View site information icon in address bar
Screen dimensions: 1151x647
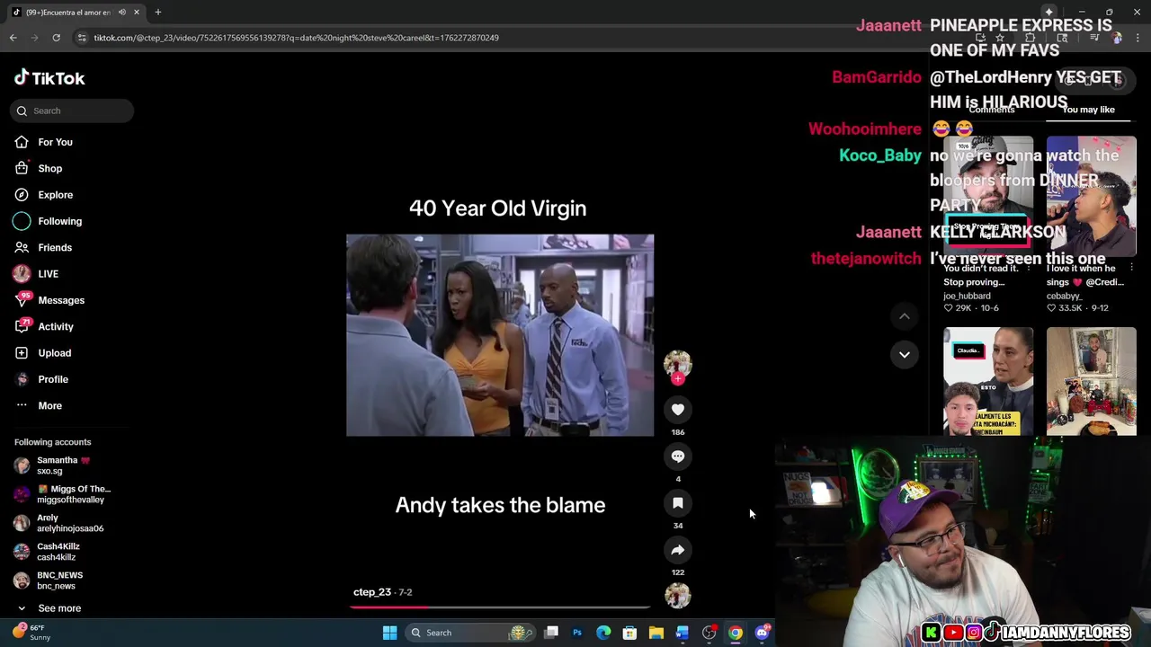coord(82,38)
